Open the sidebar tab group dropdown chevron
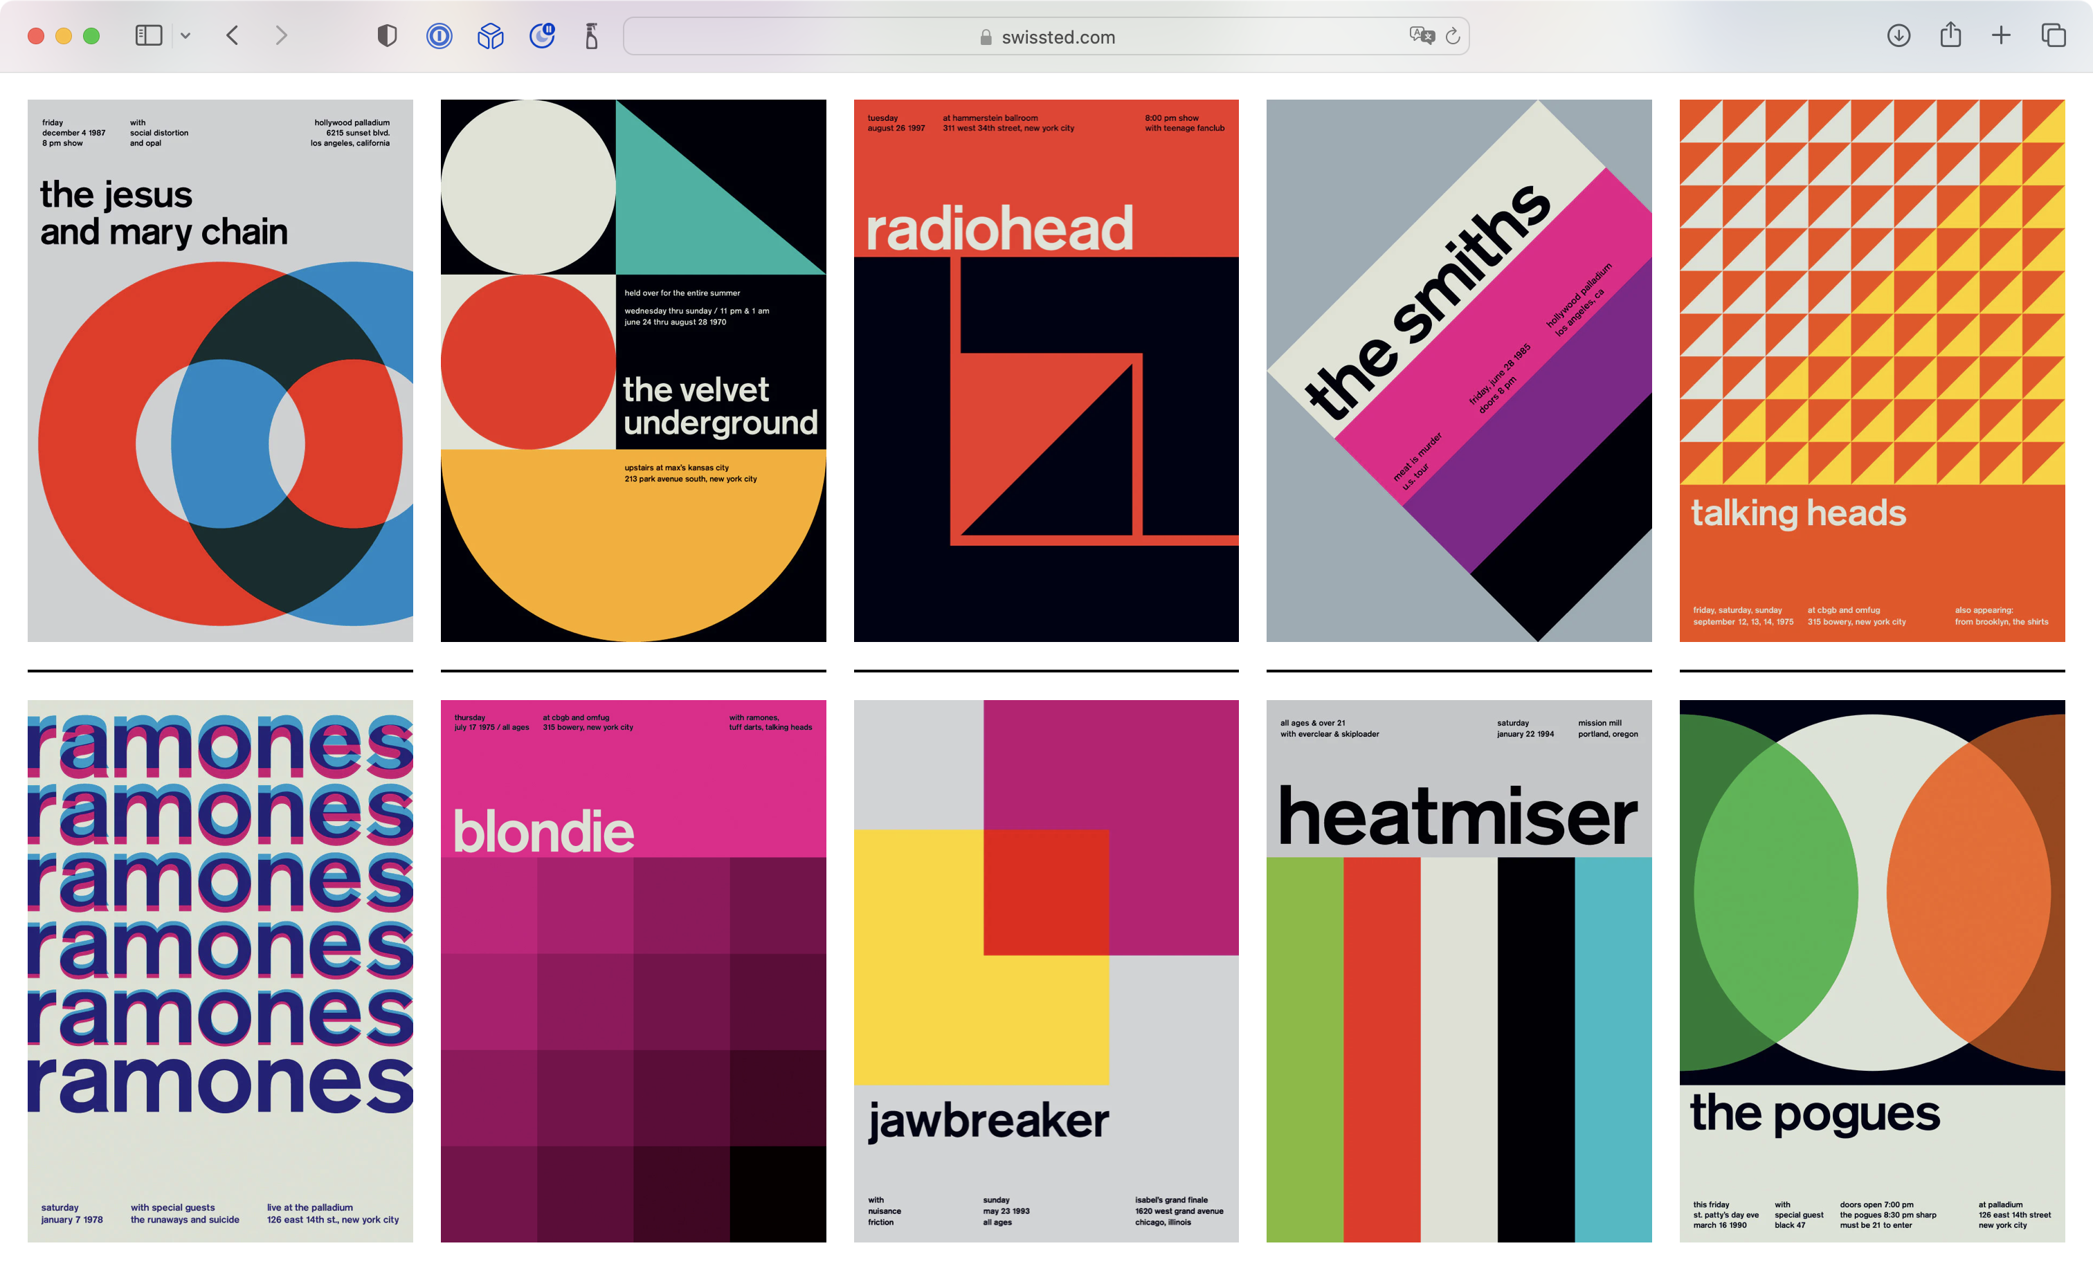The width and height of the screenshot is (2093, 1266). (185, 36)
